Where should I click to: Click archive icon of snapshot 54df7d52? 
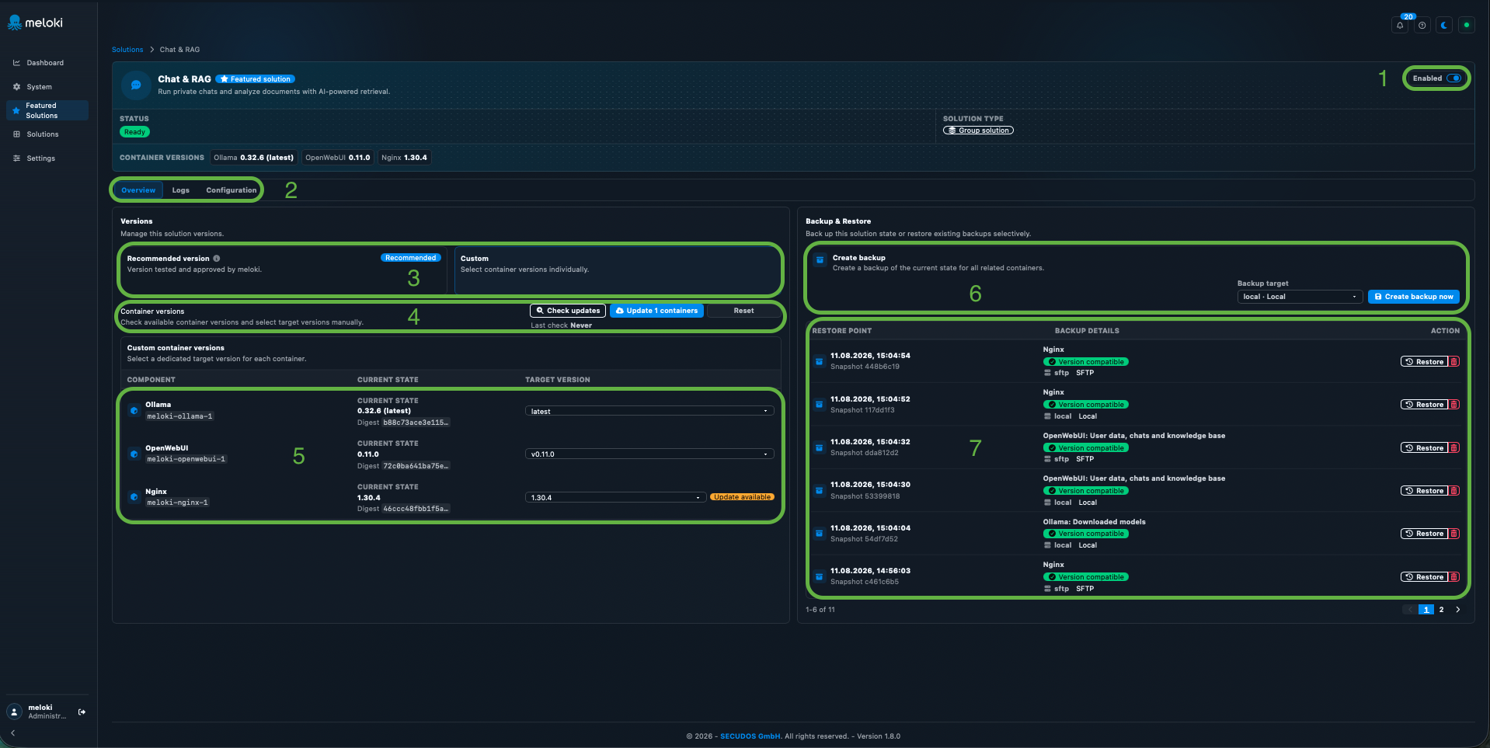click(819, 534)
